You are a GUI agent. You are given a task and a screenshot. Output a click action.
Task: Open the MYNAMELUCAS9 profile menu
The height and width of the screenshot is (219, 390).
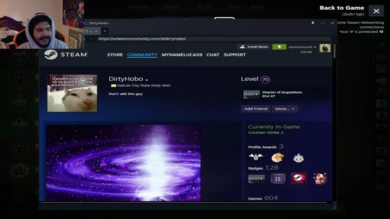[x=182, y=55]
